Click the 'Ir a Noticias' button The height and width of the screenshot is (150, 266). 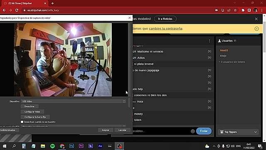(165, 19)
